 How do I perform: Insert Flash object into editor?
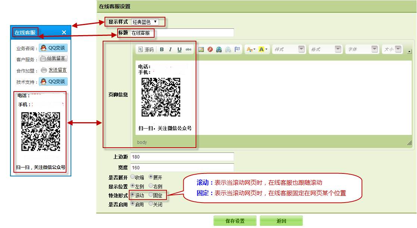click(210, 50)
